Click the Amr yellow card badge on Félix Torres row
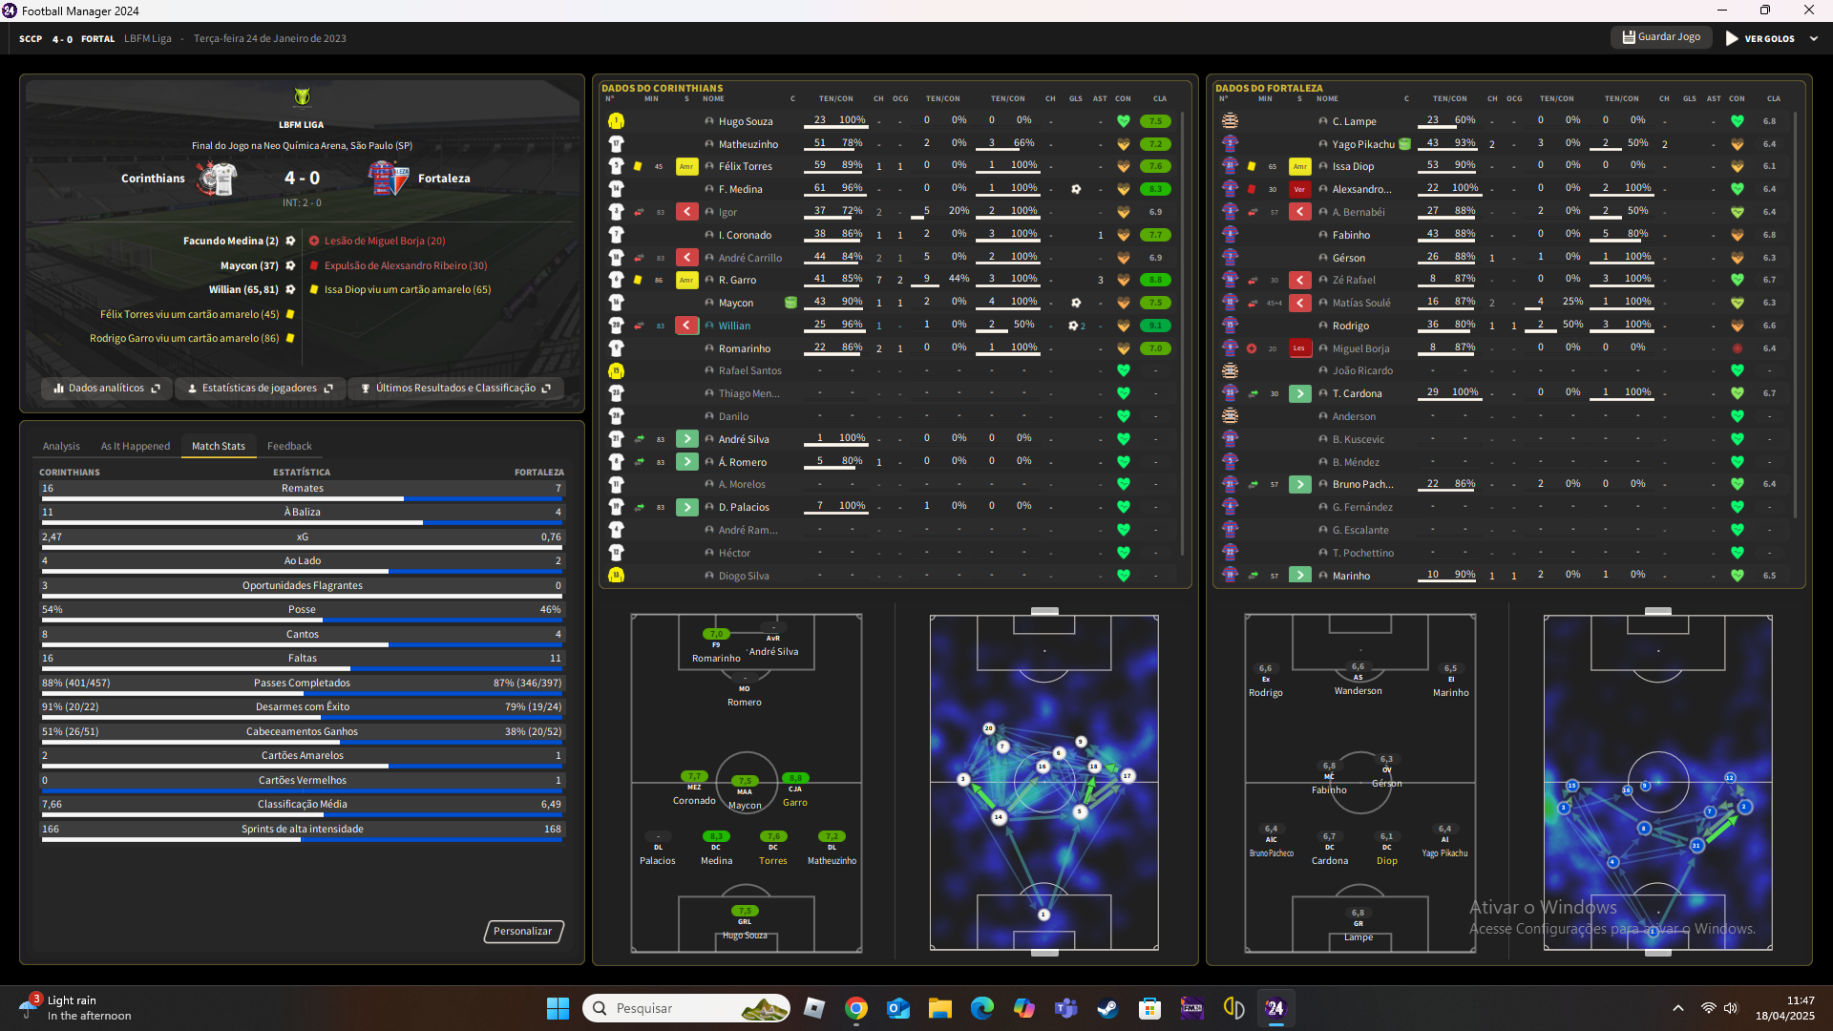 [x=686, y=166]
